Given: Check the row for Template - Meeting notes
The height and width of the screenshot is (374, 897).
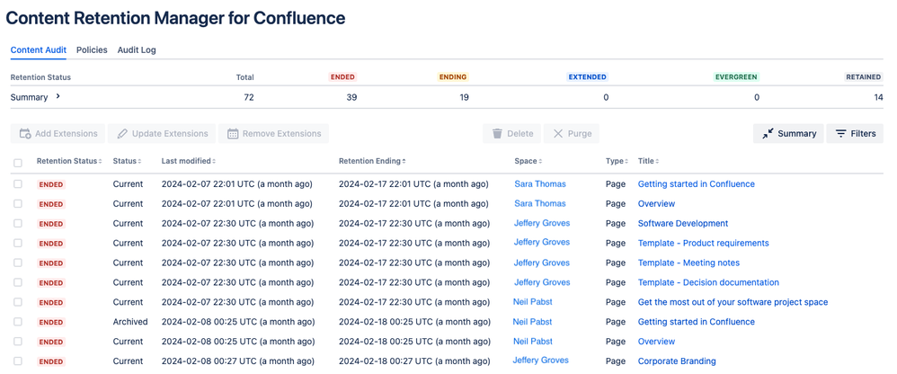Looking at the screenshot, I should click(18, 263).
